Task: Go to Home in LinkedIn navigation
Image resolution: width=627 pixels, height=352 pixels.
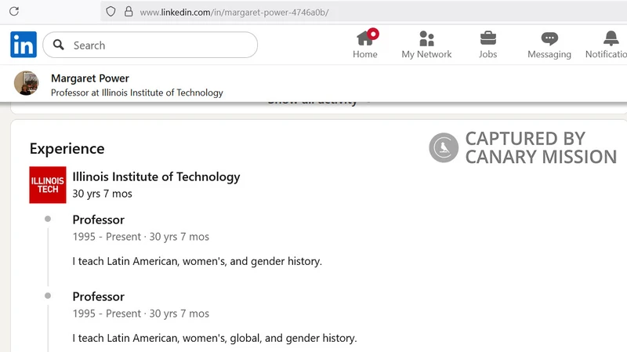Action: coord(365,45)
